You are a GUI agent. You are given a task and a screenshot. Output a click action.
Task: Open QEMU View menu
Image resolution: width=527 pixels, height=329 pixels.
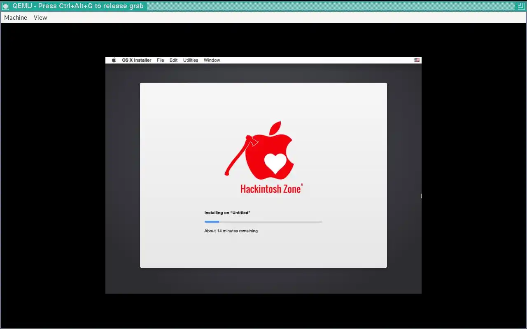40,18
